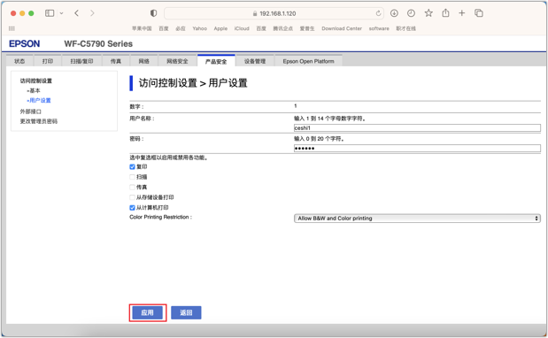548x338 pixels.
Task: Open the software bookmark
Action: [379, 28]
